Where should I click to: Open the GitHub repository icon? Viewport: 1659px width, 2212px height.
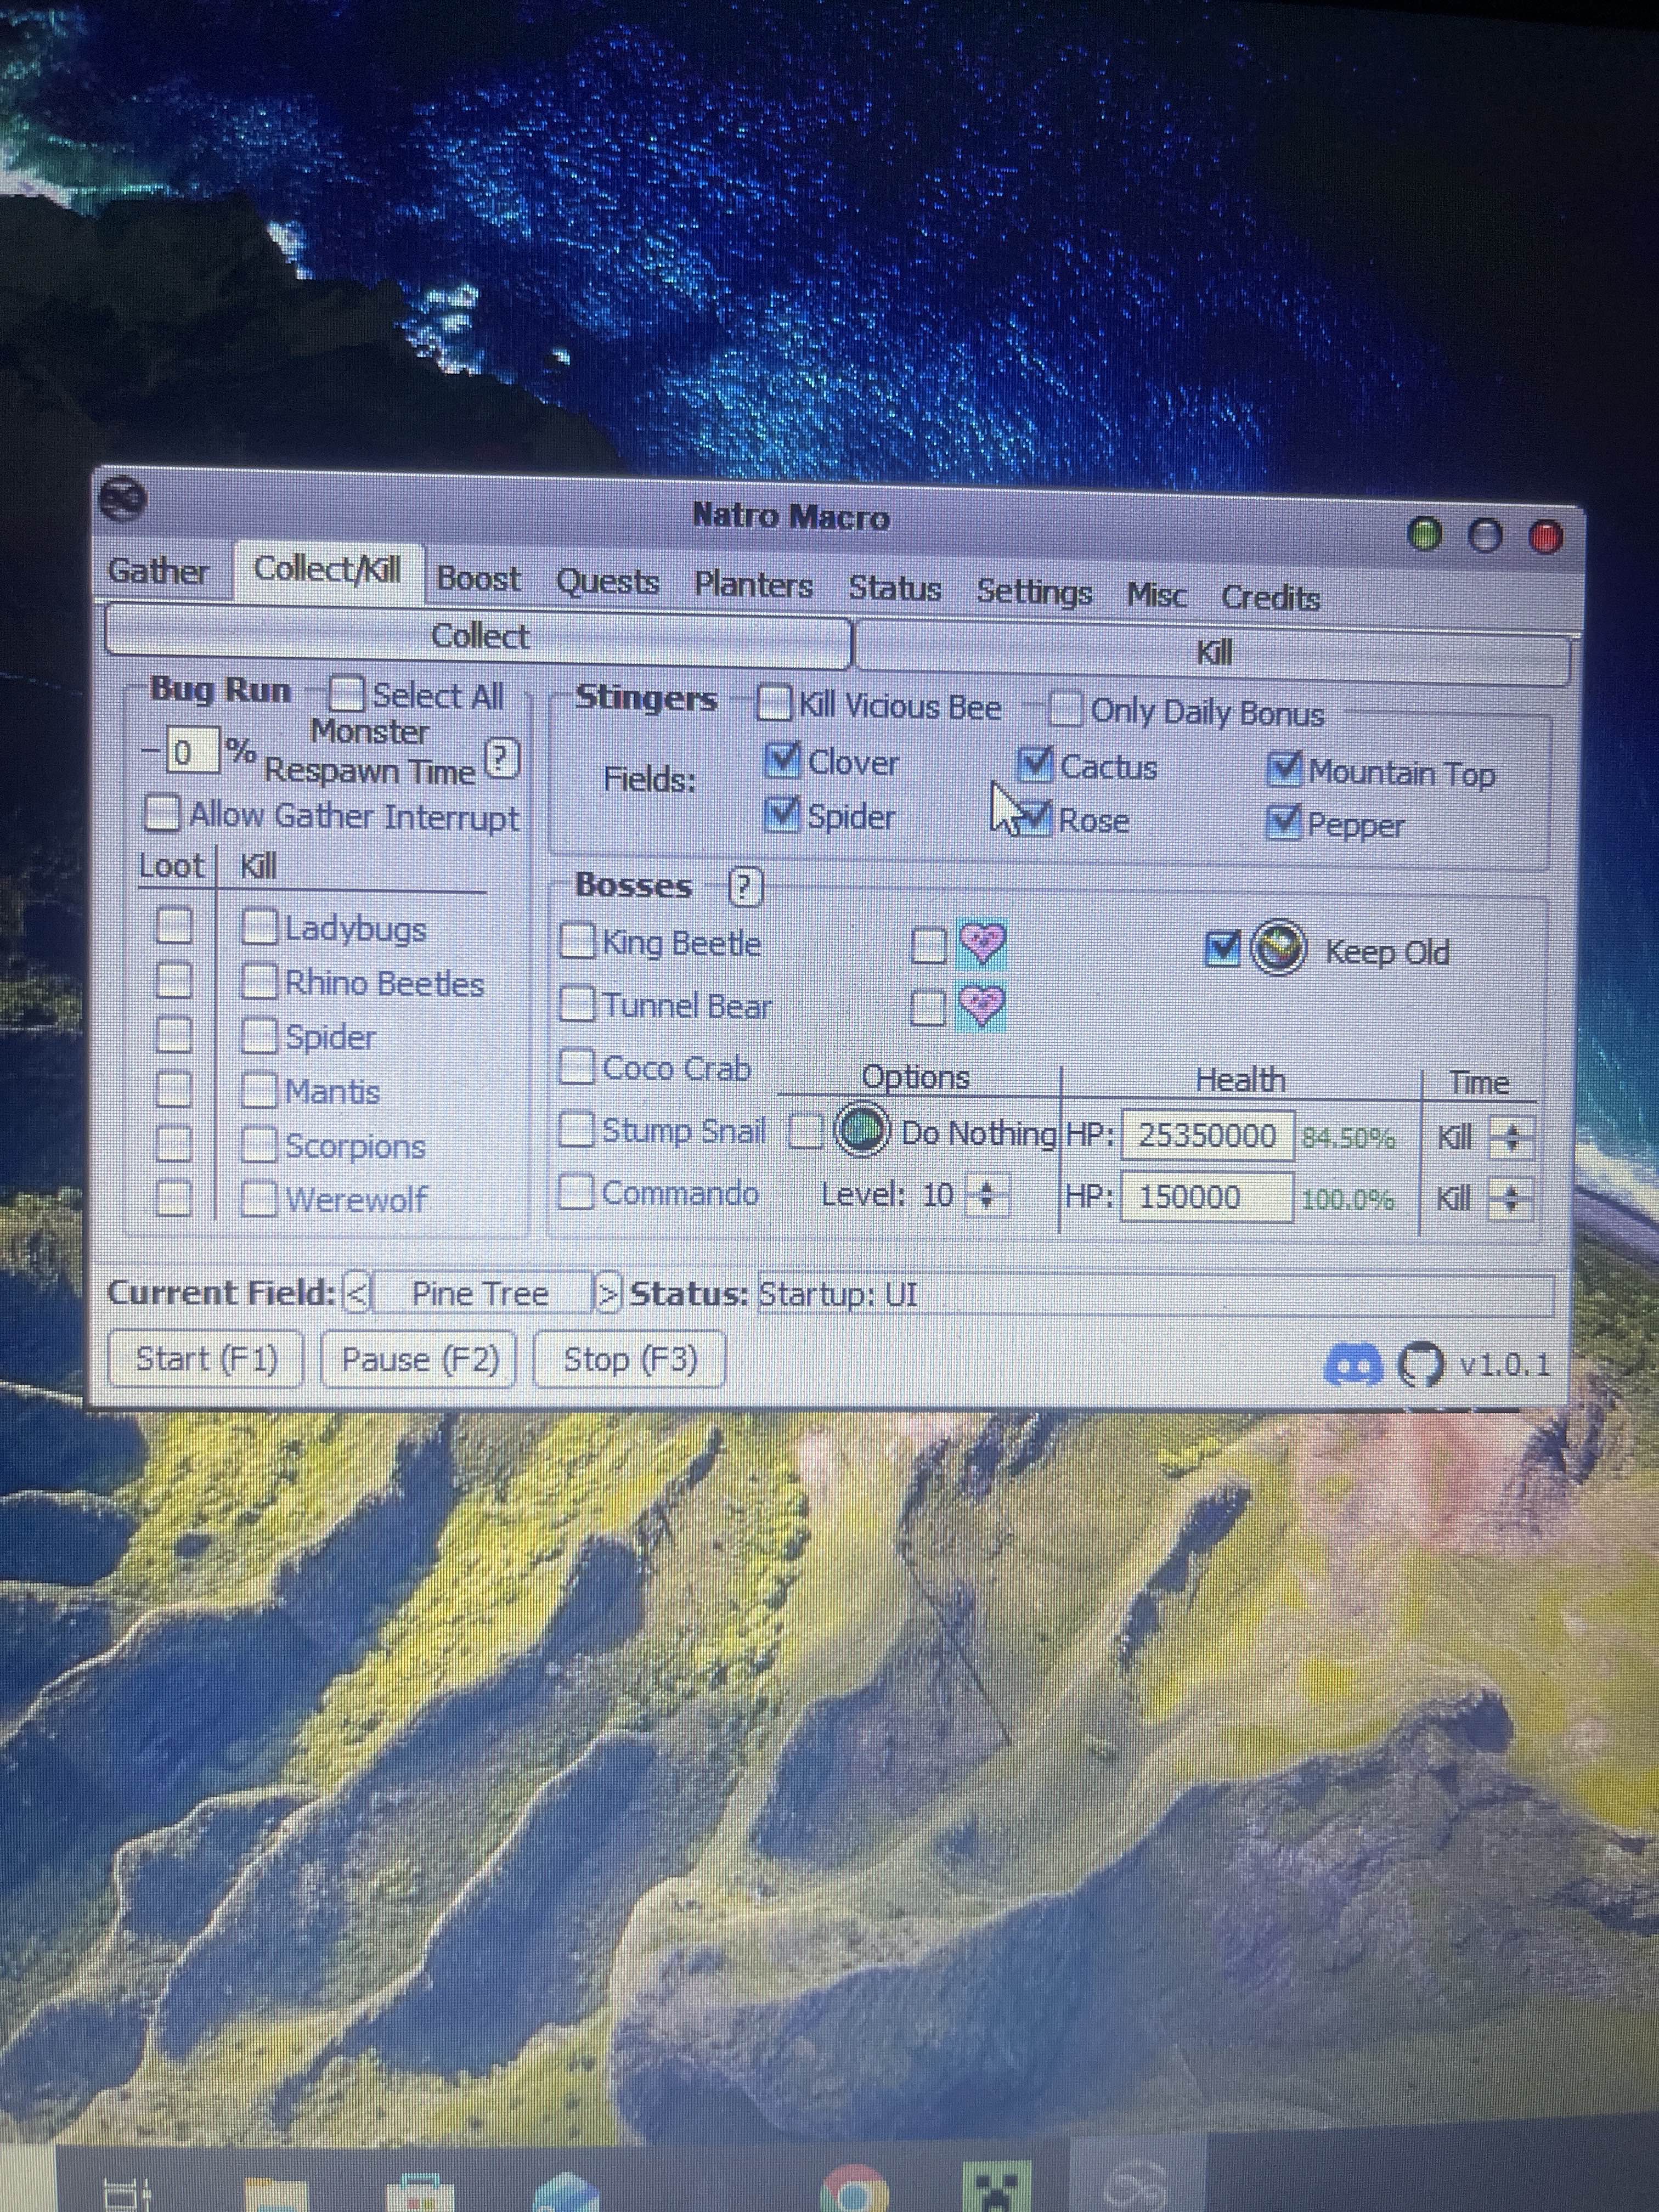click(1420, 1364)
